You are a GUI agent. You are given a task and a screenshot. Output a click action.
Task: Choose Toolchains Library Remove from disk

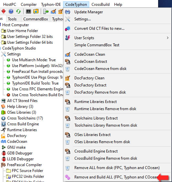[117, 125]
